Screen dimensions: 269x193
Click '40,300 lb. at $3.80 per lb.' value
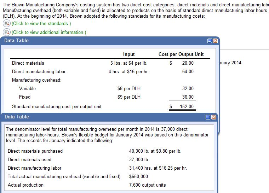click(155, 151)
